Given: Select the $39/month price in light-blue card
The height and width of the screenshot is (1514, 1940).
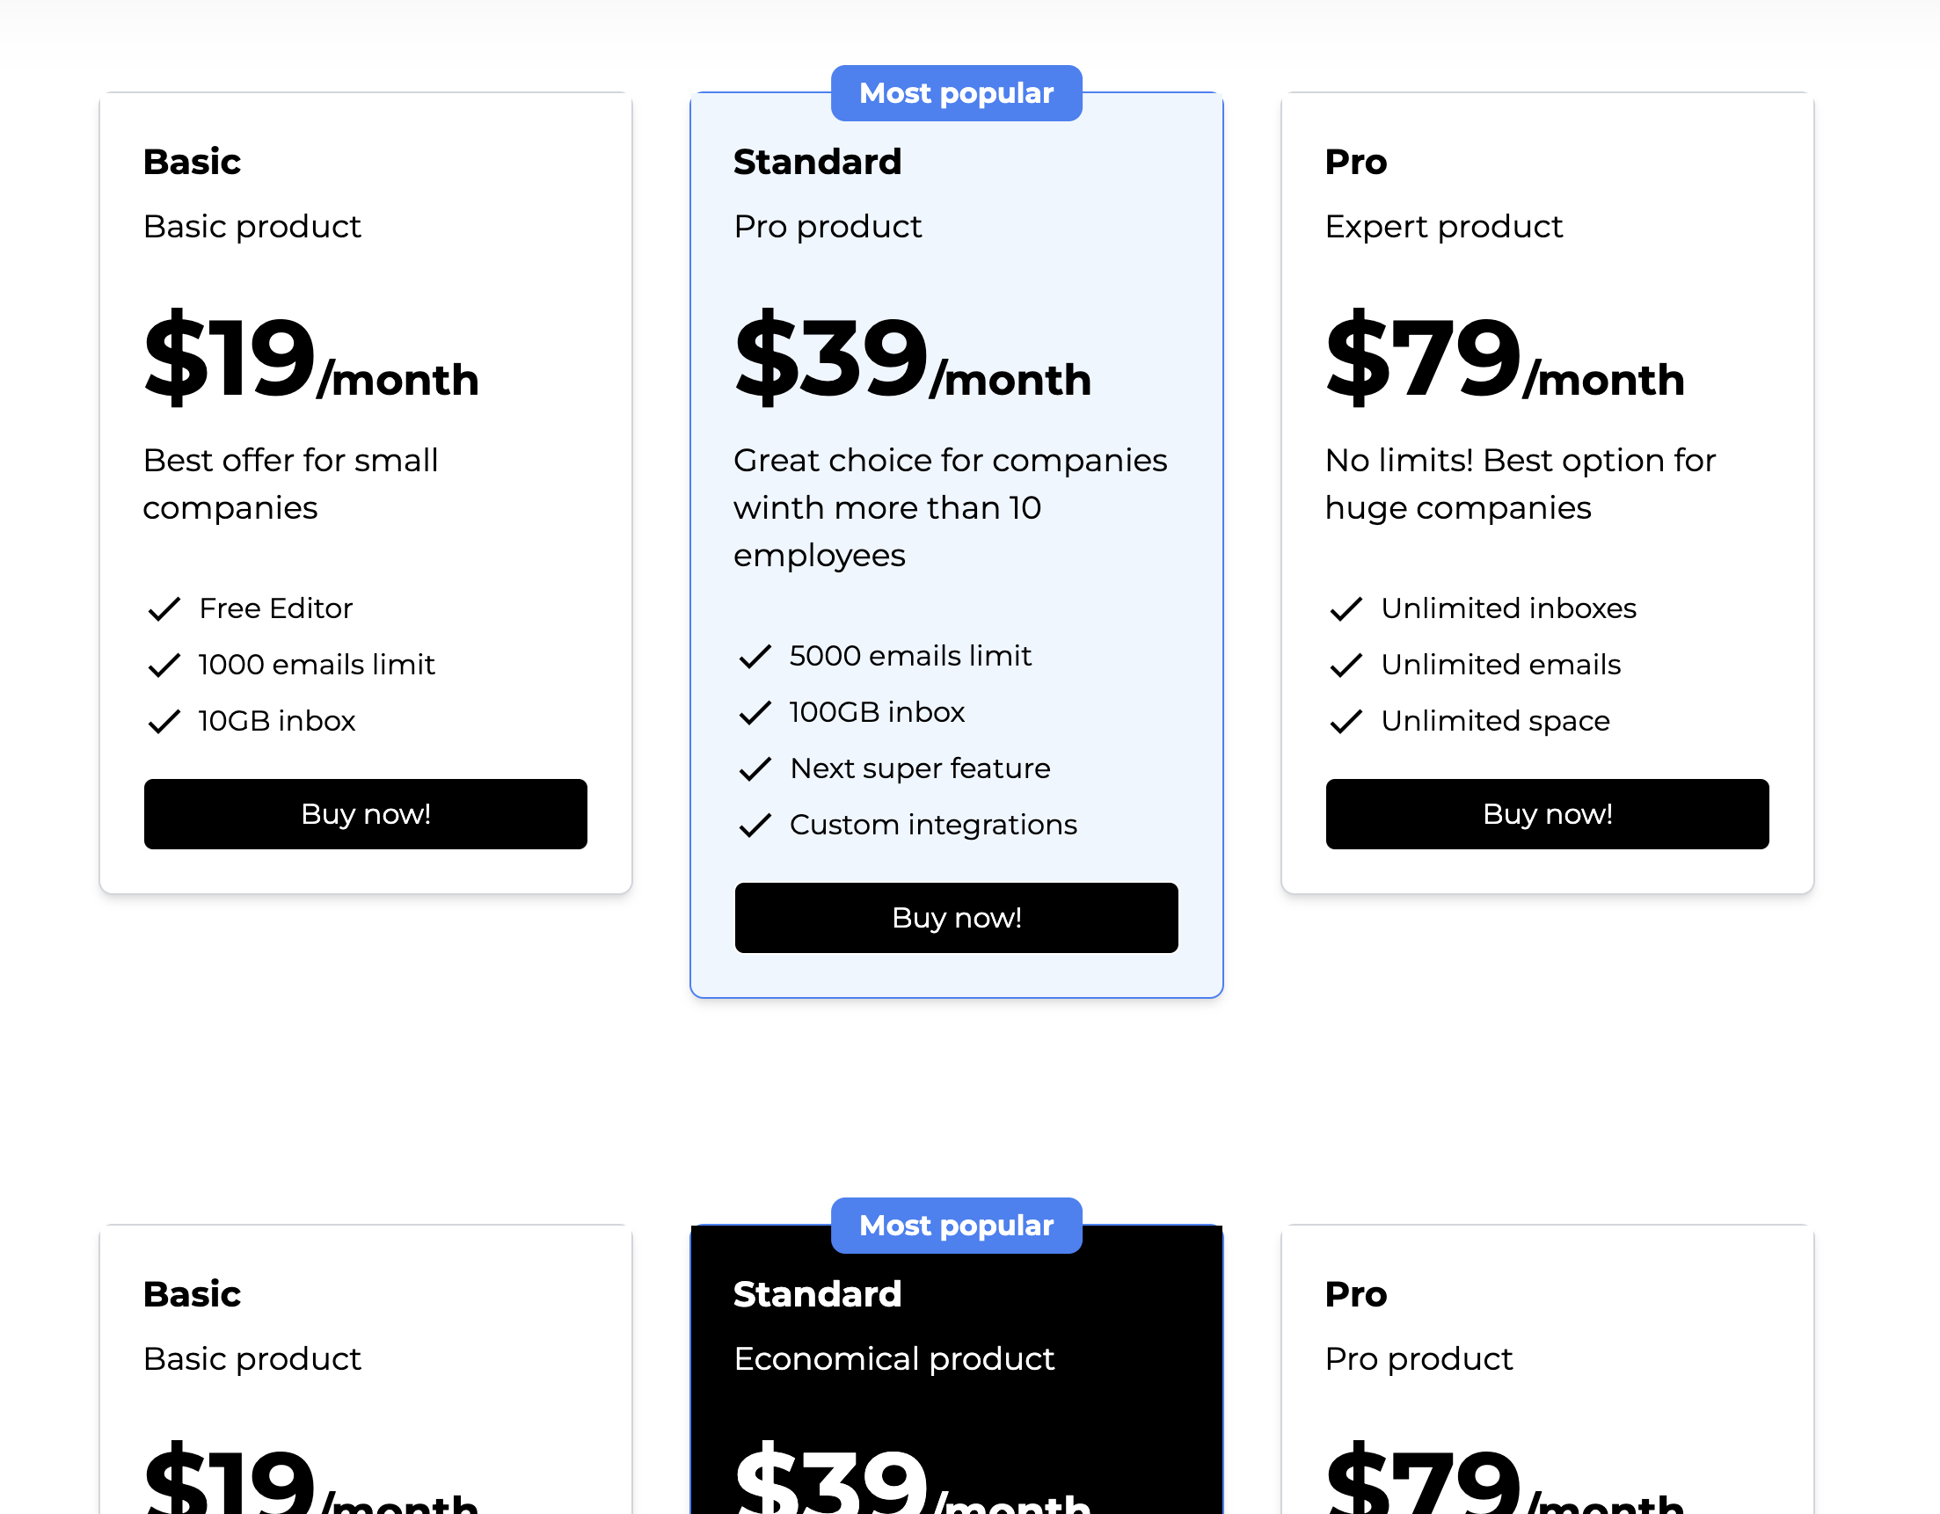Looking at the screenshot, I should (912, 360).
